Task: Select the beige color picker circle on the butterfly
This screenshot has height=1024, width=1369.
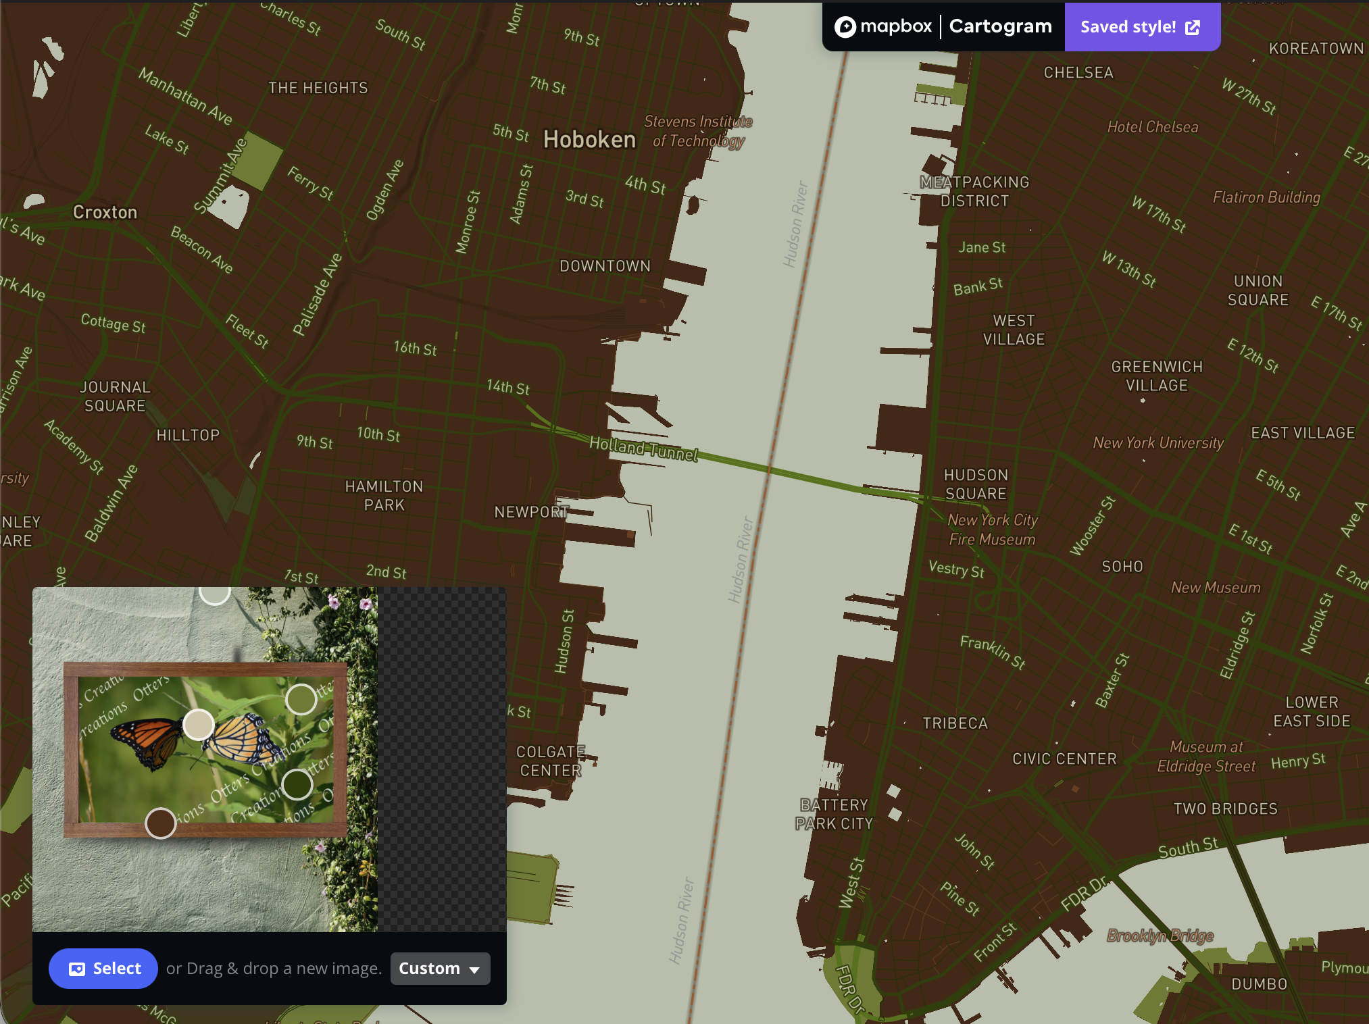Action: (199, 725)
